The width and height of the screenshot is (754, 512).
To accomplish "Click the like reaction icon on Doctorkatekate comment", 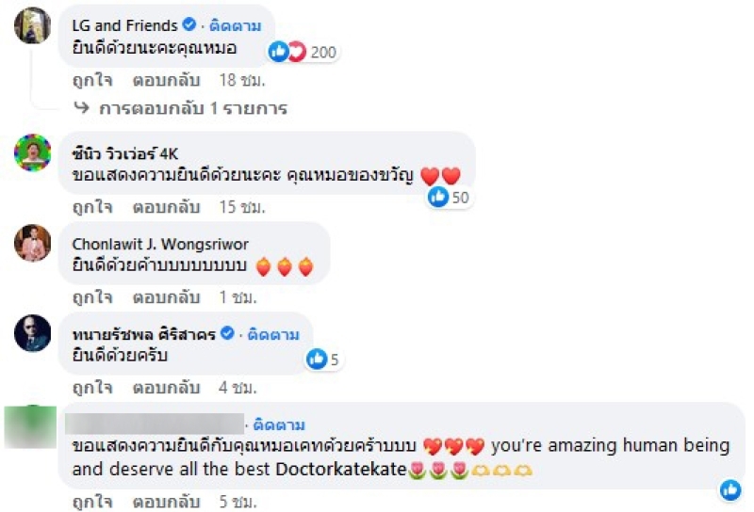I will pyautogui.click(x=730, y=490).
